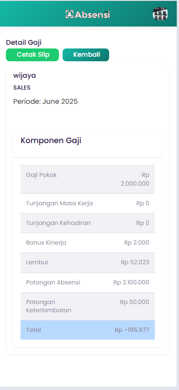
Task: Click the Kembali button
Action: click(86, 55)
